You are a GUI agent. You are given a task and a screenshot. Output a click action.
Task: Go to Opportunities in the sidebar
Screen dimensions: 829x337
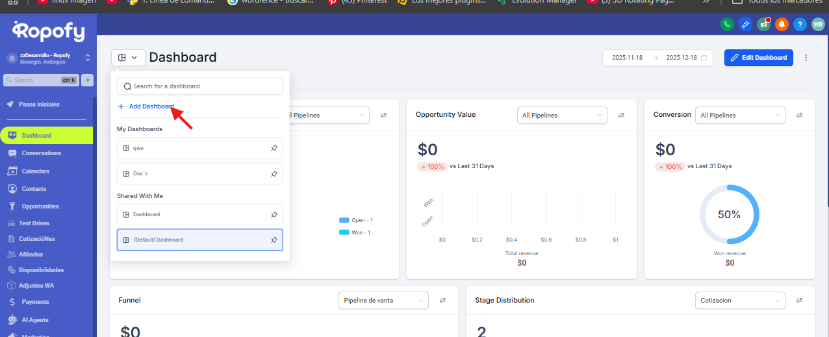[x=40, y=206]
